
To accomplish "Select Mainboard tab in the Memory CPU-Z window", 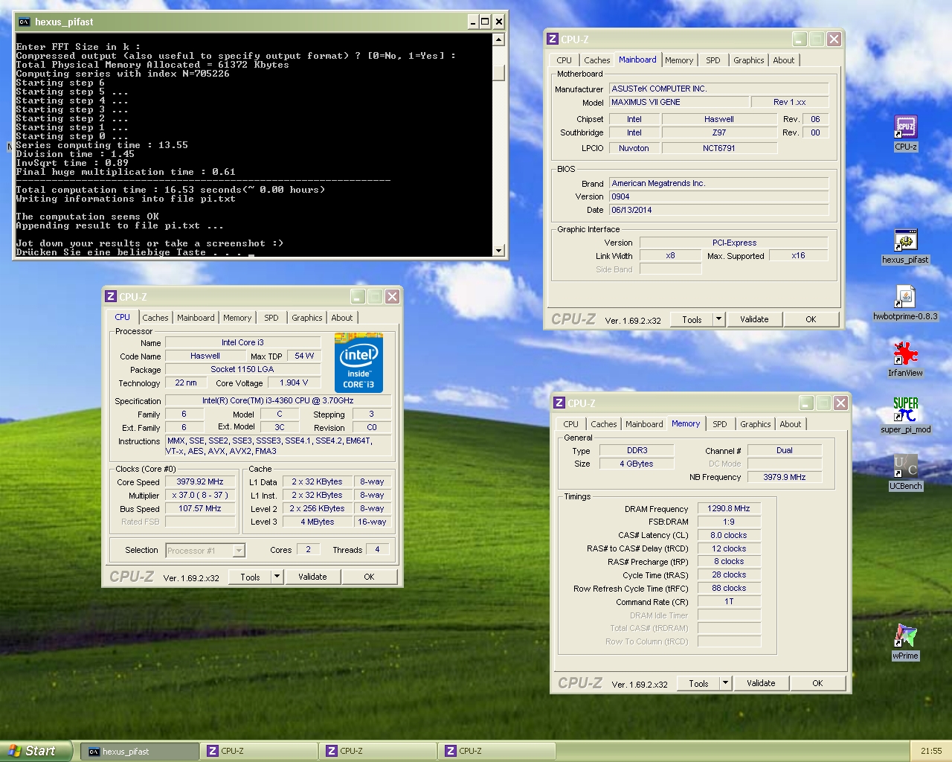I will [644, 425].
